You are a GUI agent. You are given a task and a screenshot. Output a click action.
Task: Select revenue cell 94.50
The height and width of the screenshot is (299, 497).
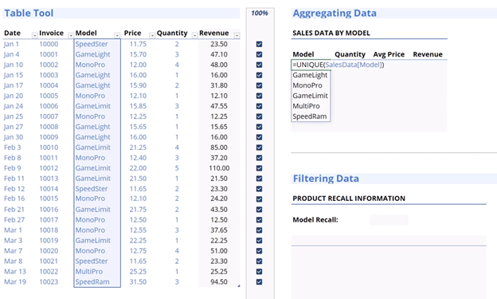[x=219, y=282]
